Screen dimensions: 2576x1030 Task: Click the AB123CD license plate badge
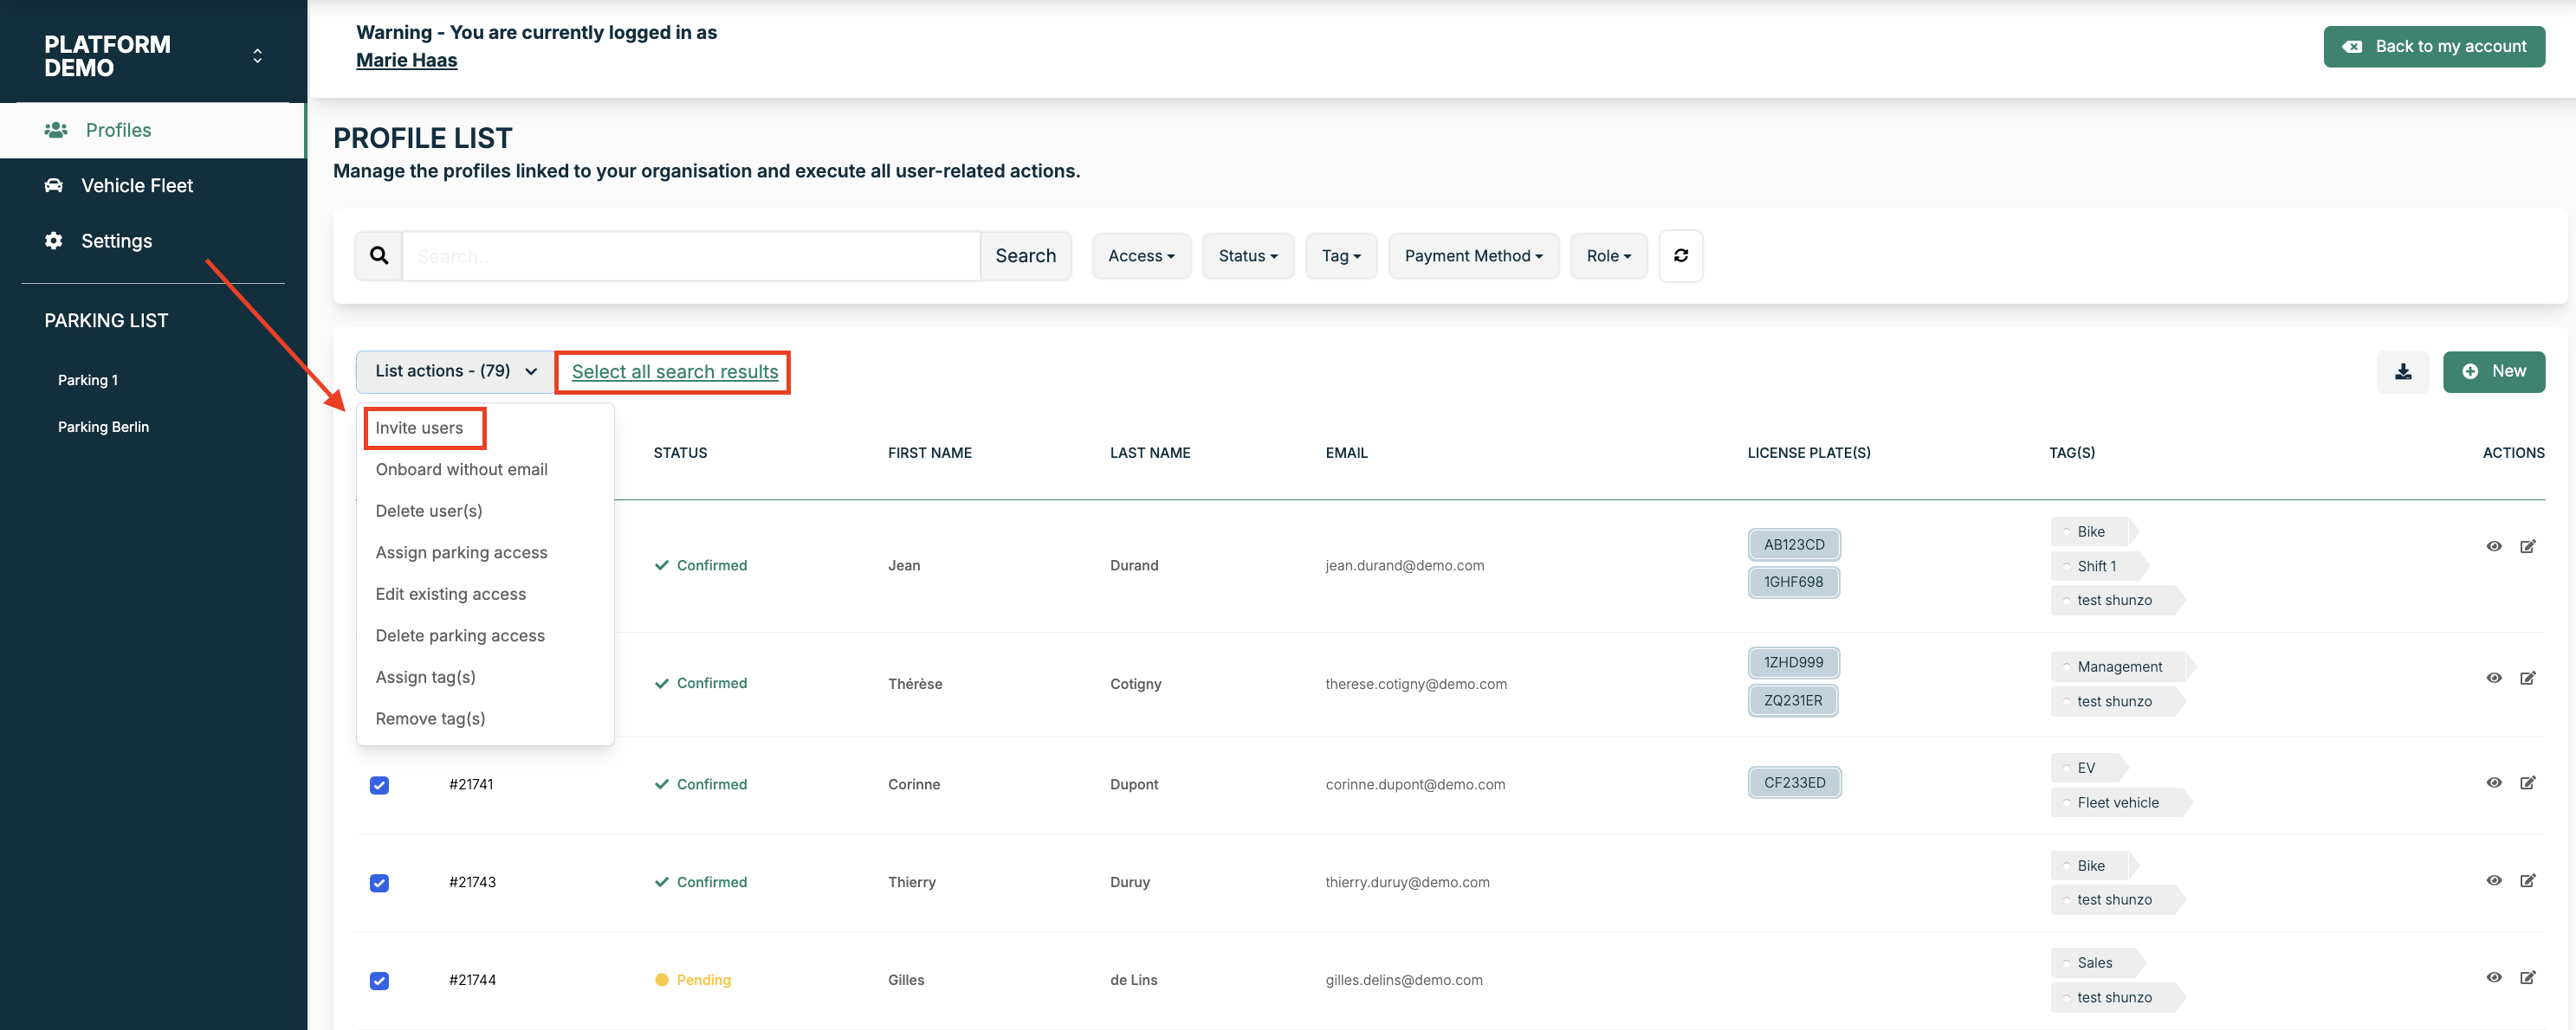pos(1793,544)
